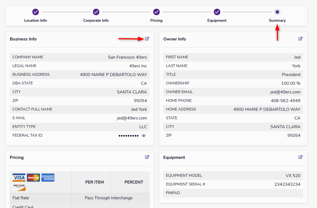Reveal the hidden Federal Tax ID
317x208 pixels.
pyautogui.click(x=144, y=135)
